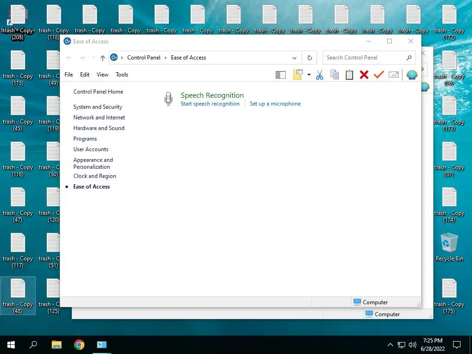472x354 pixels.
Task: Select trash - Copy (116) desktop file
Action: 18,159
